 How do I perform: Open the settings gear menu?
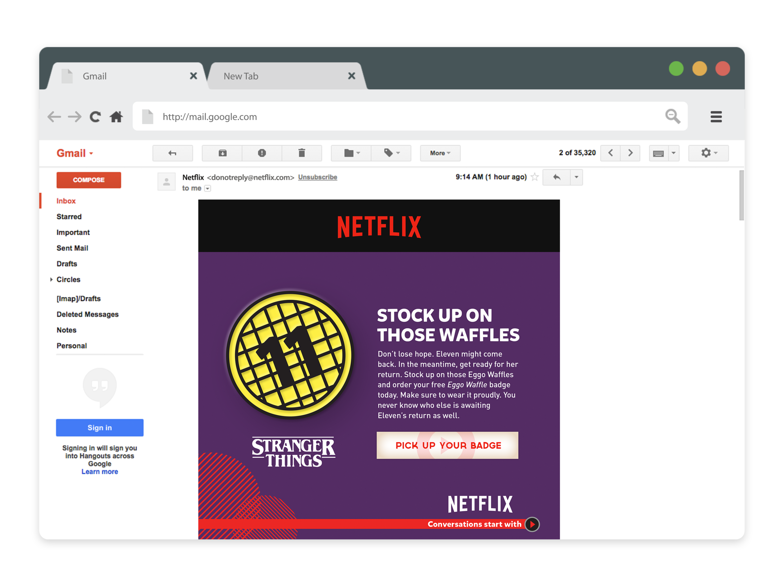(708, 153)
